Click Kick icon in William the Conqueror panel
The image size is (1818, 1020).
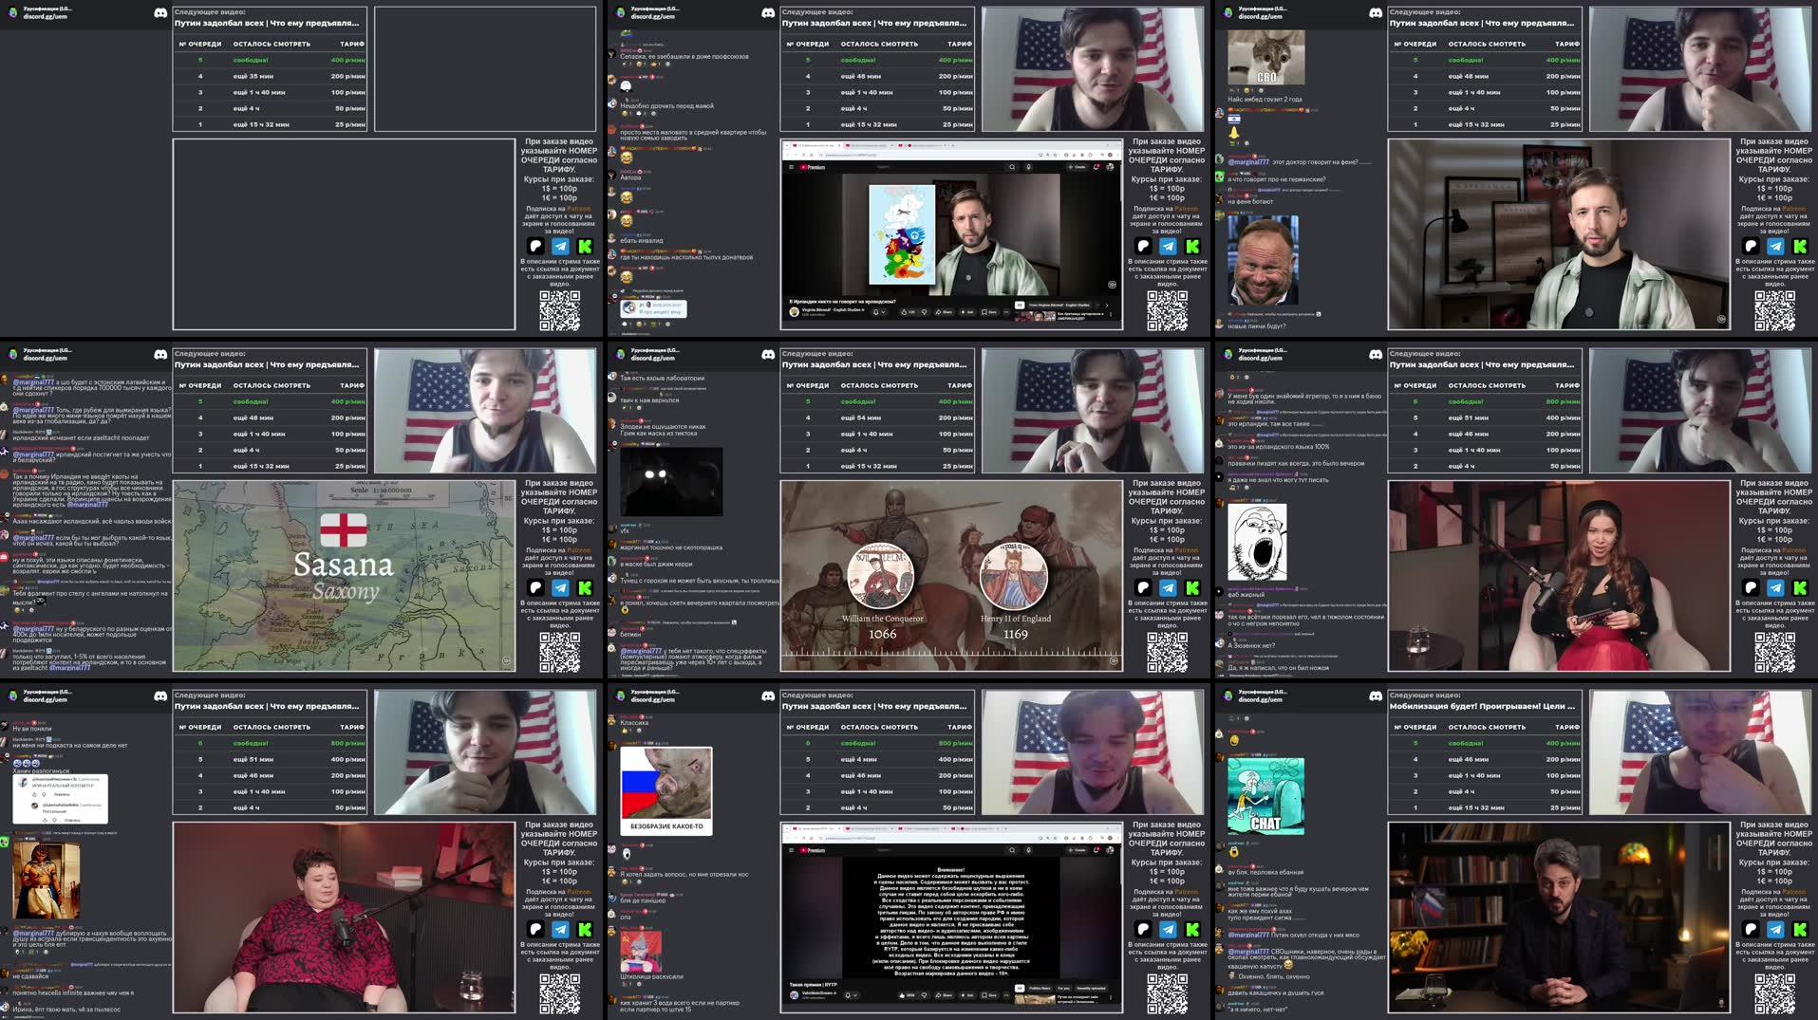[1192, 587]
